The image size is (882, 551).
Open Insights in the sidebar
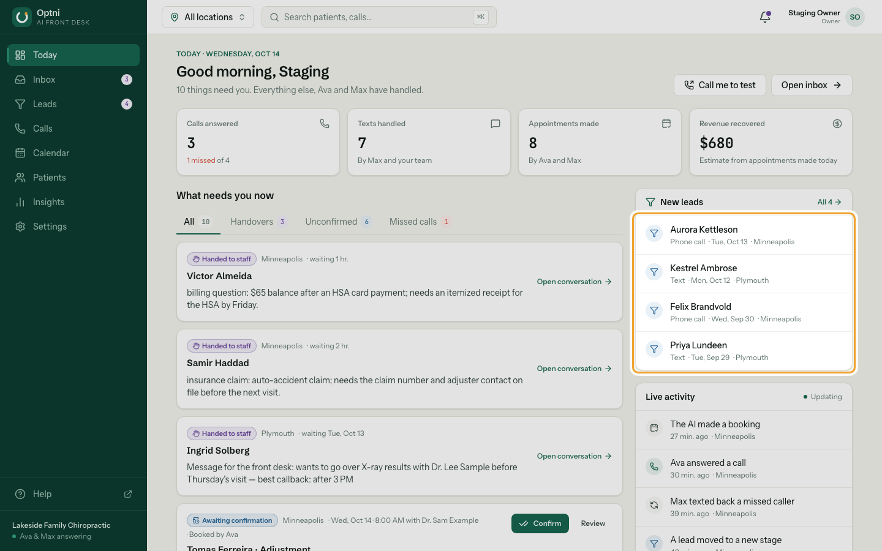(x=73, y=202)
